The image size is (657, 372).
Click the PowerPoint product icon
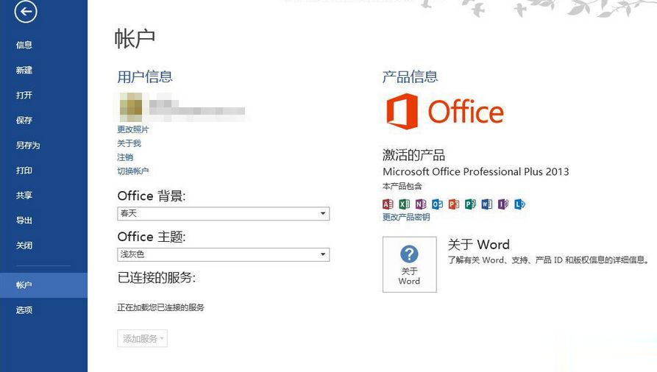click(x=454, y=204)
